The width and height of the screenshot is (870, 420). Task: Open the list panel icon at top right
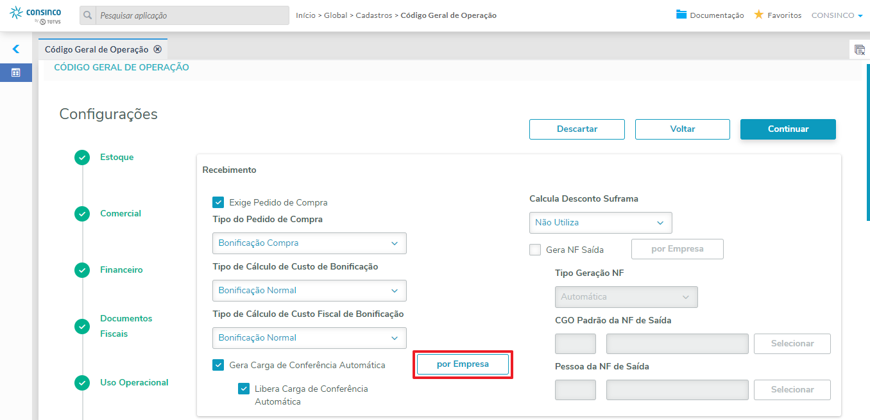pos(859,49)
